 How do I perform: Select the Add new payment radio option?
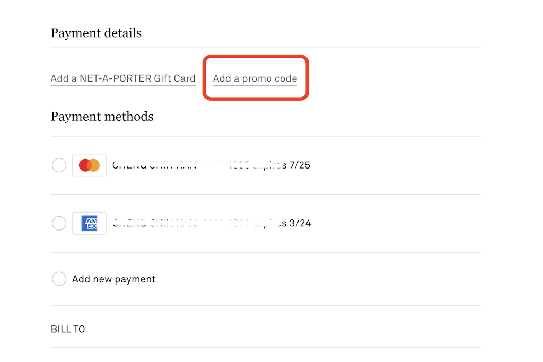59,279
